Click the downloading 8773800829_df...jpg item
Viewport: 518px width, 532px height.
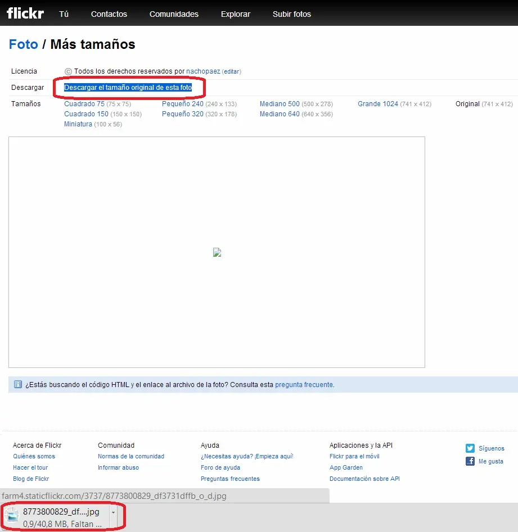coord(61,512)
